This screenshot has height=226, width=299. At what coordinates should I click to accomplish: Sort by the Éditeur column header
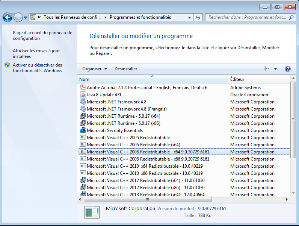click(259, 79)
